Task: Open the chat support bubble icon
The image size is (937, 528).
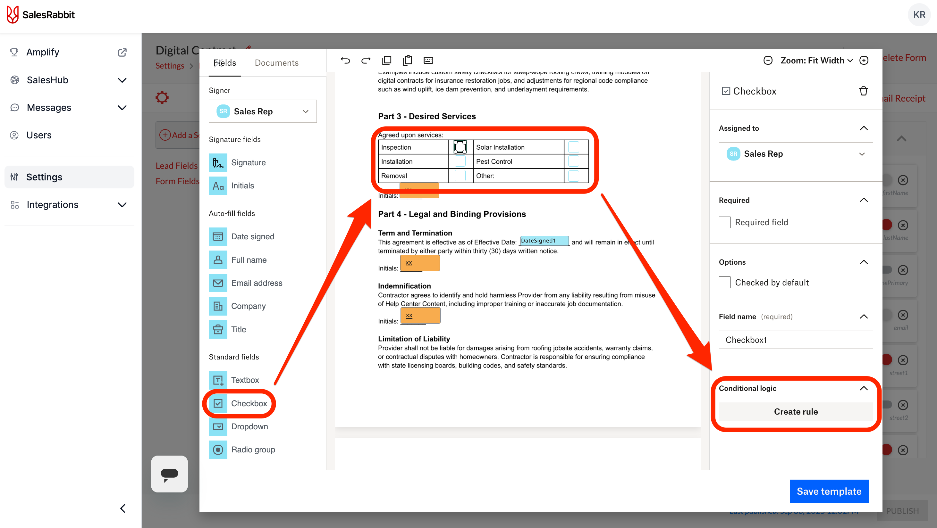Action: click(x=170, y=474)
